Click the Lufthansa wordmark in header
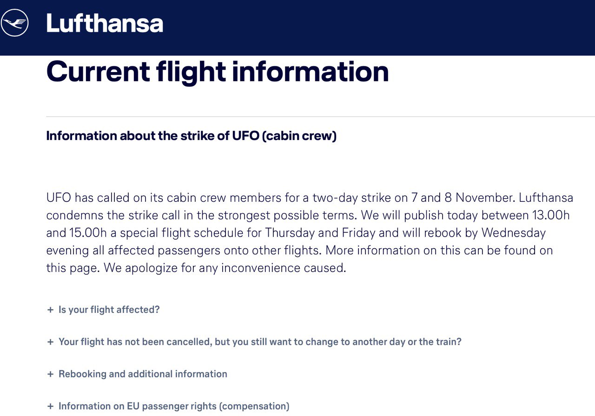The width and height of the screenshot is (595, 416). (104, 23)
